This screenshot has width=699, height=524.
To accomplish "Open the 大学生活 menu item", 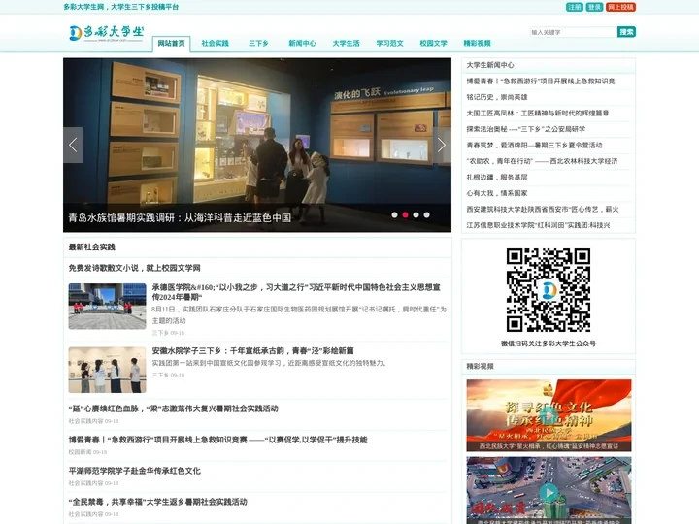I will point(346,44).
